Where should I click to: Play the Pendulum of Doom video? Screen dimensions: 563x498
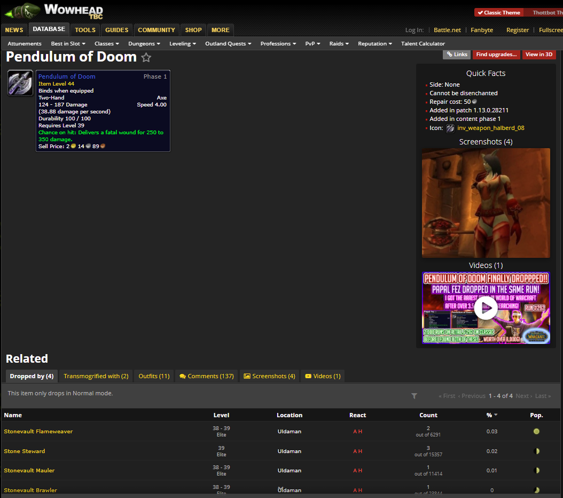click(x=486, y=308)
